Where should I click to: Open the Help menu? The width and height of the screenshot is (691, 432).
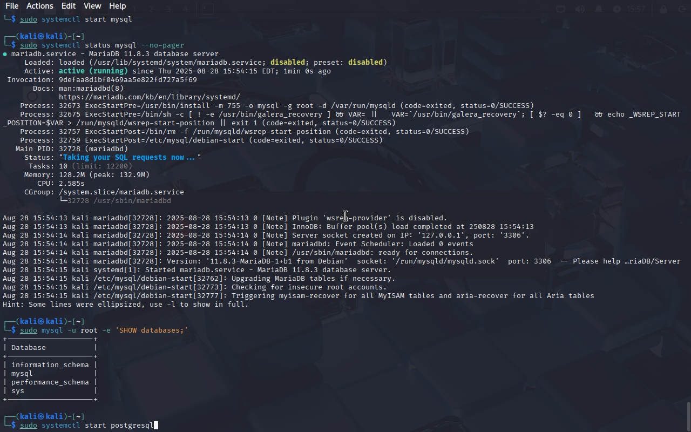[x=117, y=6]
